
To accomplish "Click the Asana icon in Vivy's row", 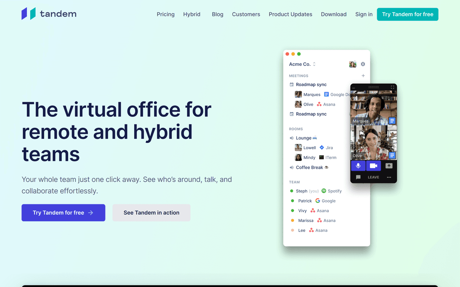I will 313,211.
